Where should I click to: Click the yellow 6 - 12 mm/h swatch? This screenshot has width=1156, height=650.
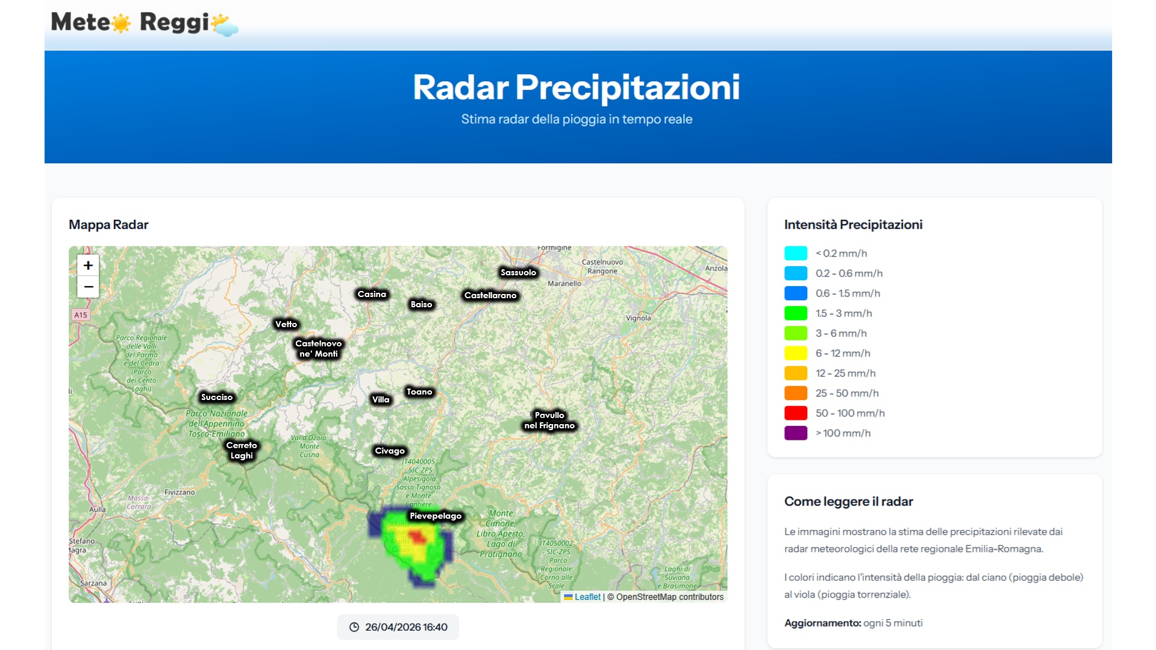[x=795, y=354]
